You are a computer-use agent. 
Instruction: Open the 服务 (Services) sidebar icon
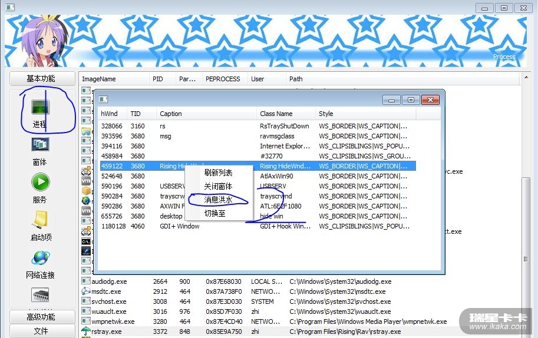pos(41,182)
